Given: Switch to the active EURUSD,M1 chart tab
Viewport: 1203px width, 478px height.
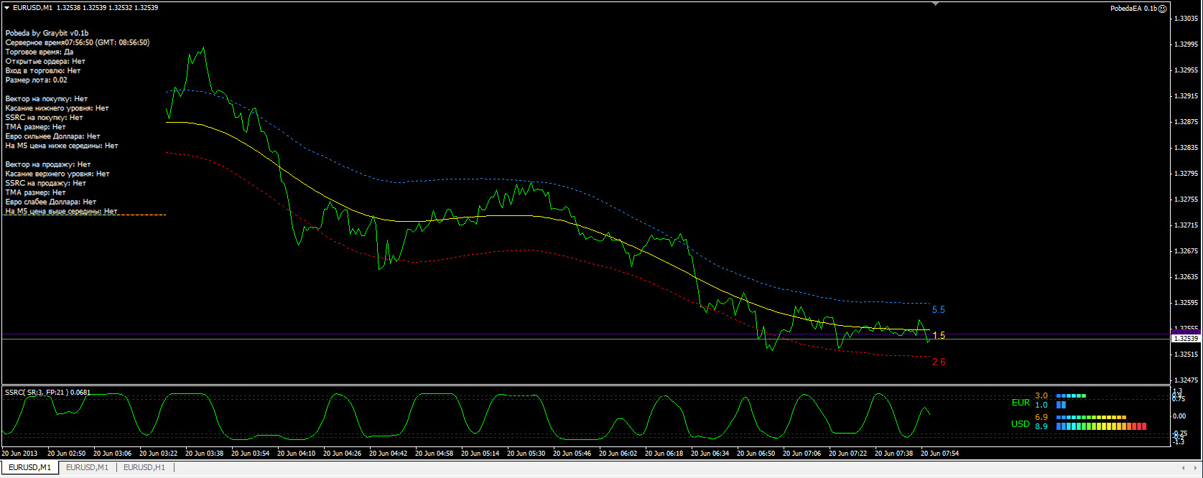Looking at the screenshot, I should (29, 467).
